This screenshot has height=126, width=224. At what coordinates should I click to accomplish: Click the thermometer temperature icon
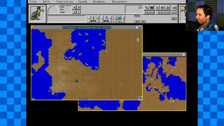93,19
